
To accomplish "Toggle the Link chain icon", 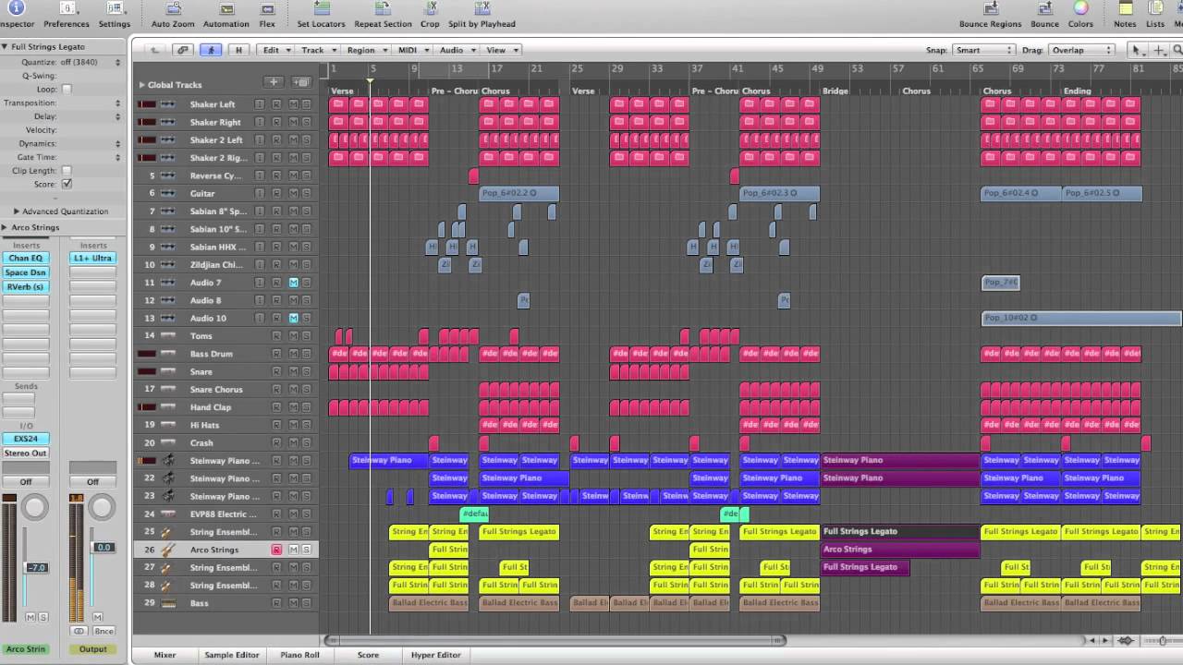I will (183, 50).
